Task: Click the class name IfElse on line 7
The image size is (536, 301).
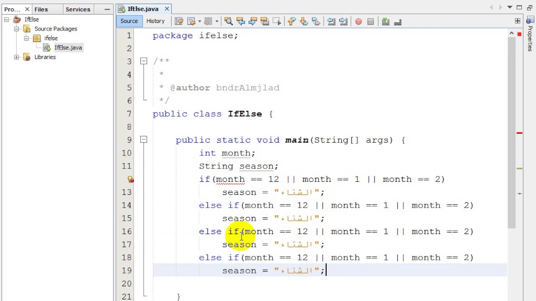Action: [x=245, y=114]
